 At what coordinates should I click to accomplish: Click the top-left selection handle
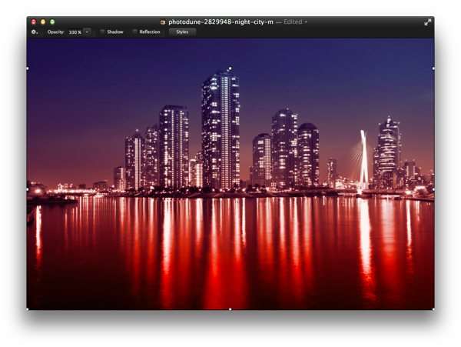(x=28, y=68)
